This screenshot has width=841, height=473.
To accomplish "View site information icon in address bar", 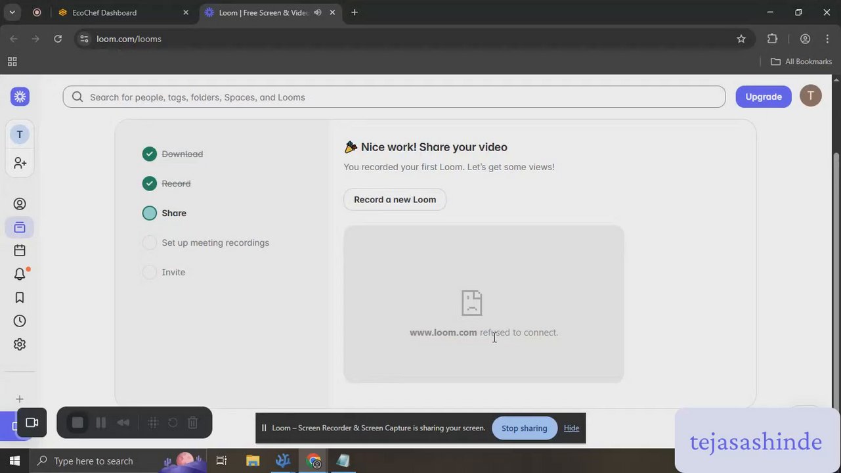I will (84, 39).
